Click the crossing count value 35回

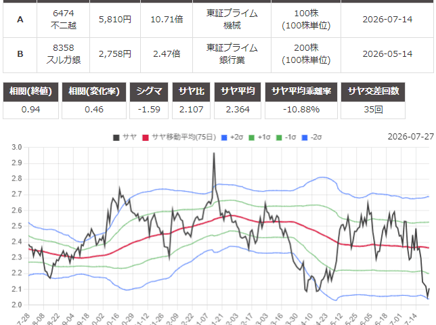pyautogui.click(x=373, y=110)
